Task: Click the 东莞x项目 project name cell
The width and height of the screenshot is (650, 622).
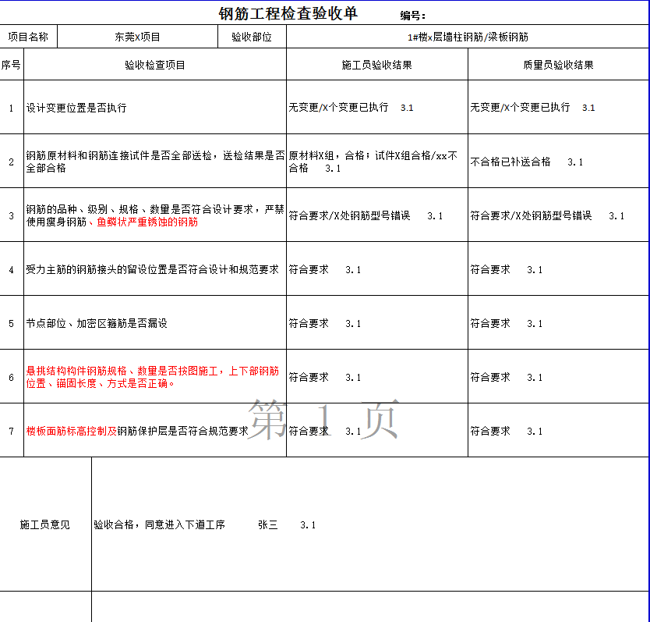Action: pyautogui.click(x=137, y=37)
